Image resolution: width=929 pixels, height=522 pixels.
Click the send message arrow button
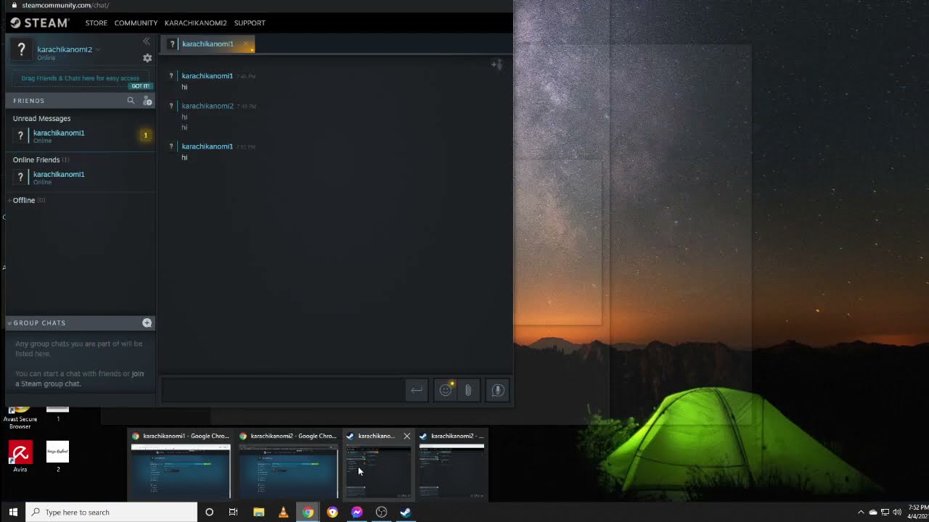[416, 390]
